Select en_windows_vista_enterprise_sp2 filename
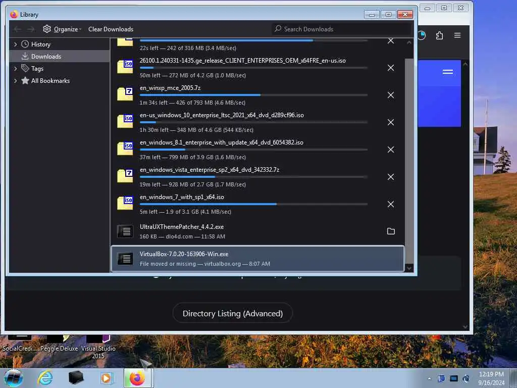 210,170
